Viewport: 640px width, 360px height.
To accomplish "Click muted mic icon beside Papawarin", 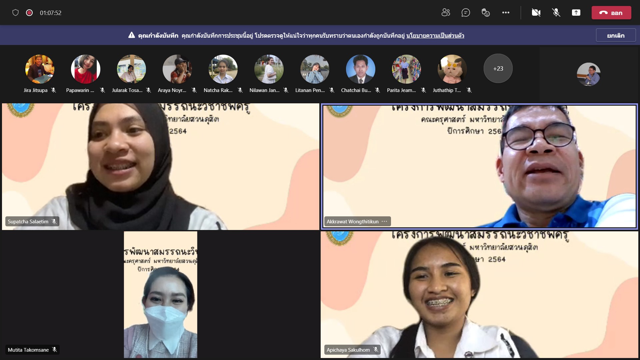I will (x=102, y=90).
